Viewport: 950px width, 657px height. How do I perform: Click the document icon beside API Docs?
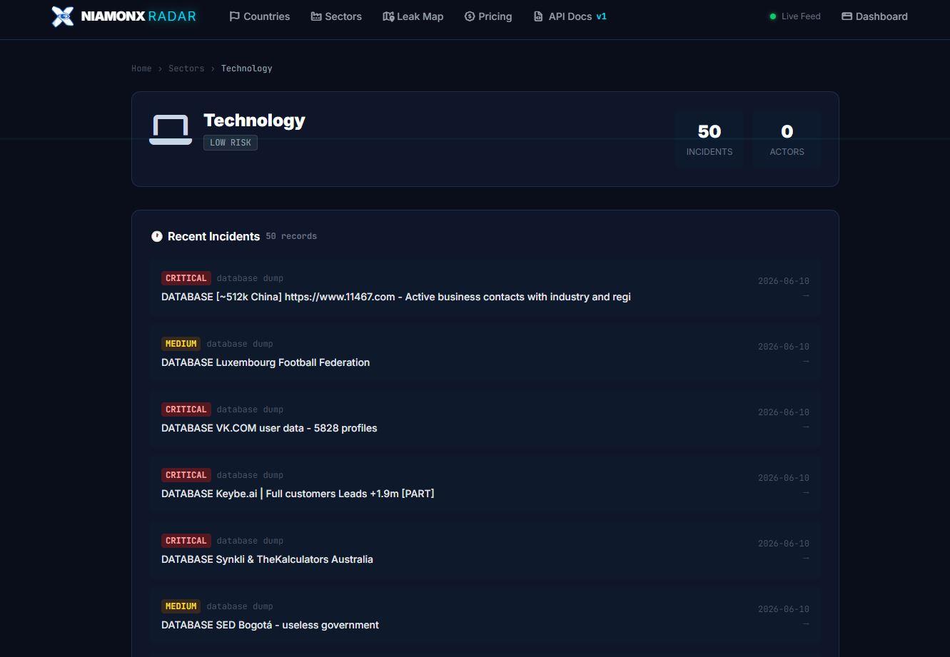pyautogui.click(x=538, y=16)
